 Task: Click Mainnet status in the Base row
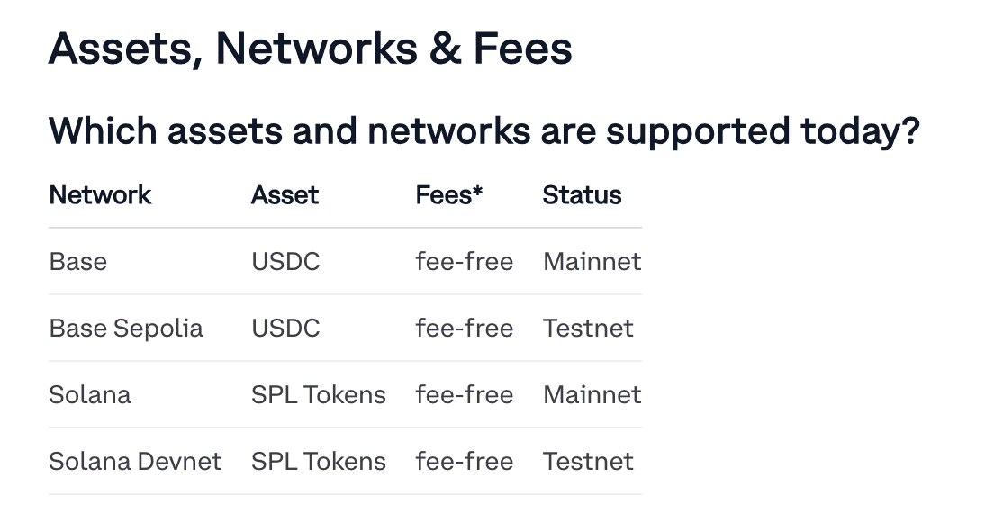[592, 262]
